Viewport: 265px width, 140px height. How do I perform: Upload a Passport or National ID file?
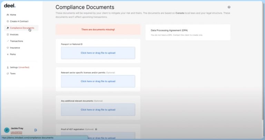coord(98,53)
